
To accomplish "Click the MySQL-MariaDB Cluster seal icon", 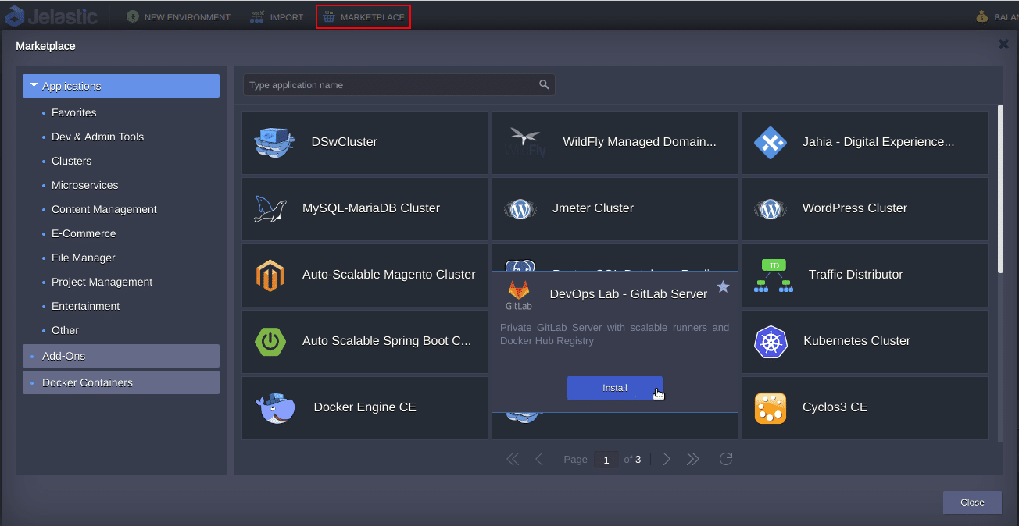I will click(x=270, y=208).
